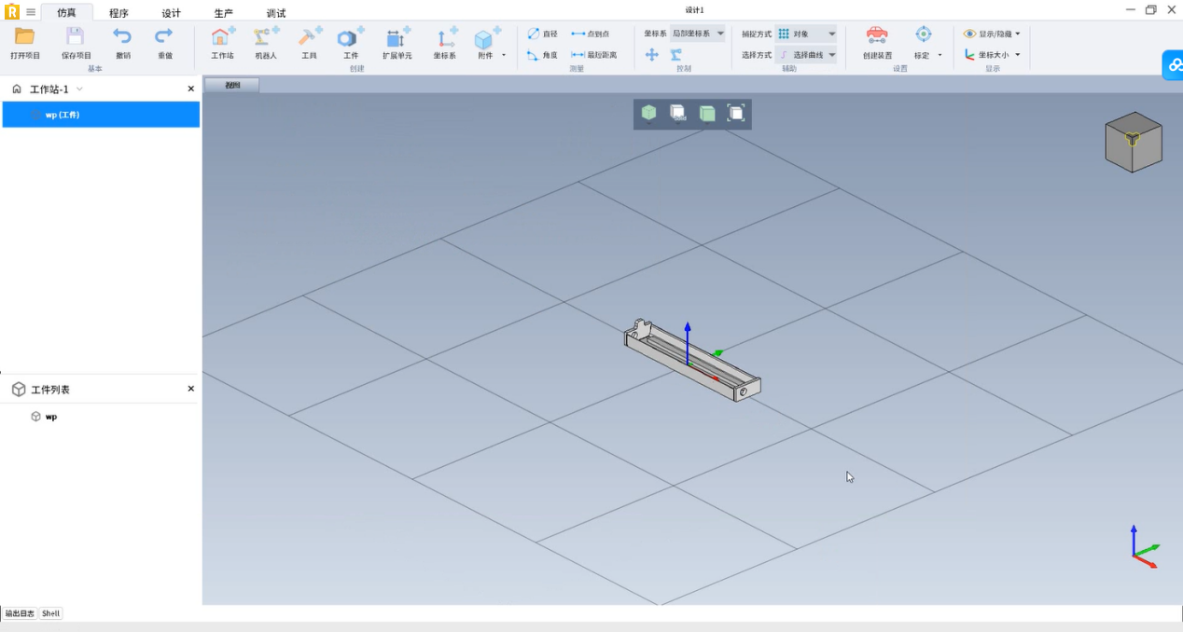
Task: Open the 选择方式 选择曲线 dropdown
Action: coord(806,55)
